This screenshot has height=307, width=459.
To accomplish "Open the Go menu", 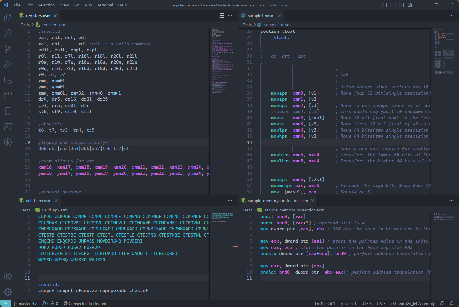I will [x=77, y=5].
